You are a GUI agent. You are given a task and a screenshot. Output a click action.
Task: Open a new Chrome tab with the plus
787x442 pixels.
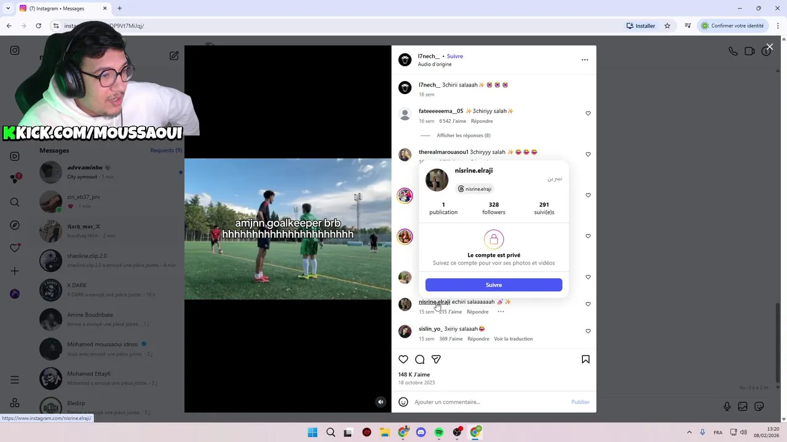point(119,8)
